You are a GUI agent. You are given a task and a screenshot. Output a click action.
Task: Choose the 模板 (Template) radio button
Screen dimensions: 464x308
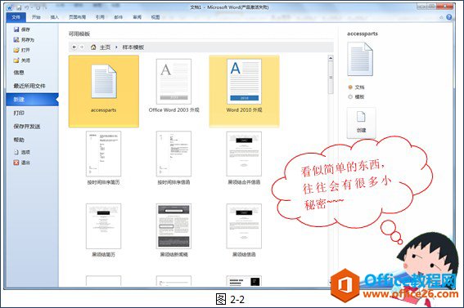[x=350, y=96]
